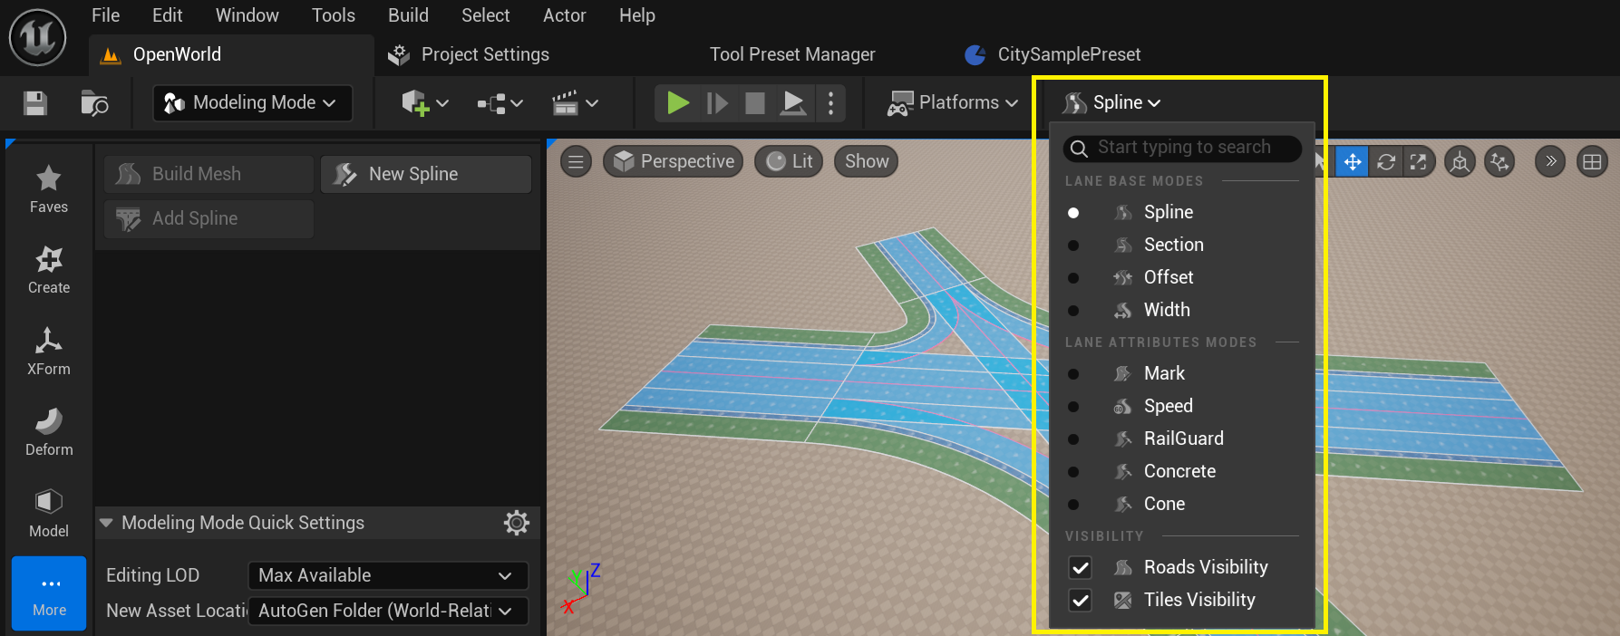
Task: Open the Cinematics clapperboard dropdown
Action: (x=576, y=103)
